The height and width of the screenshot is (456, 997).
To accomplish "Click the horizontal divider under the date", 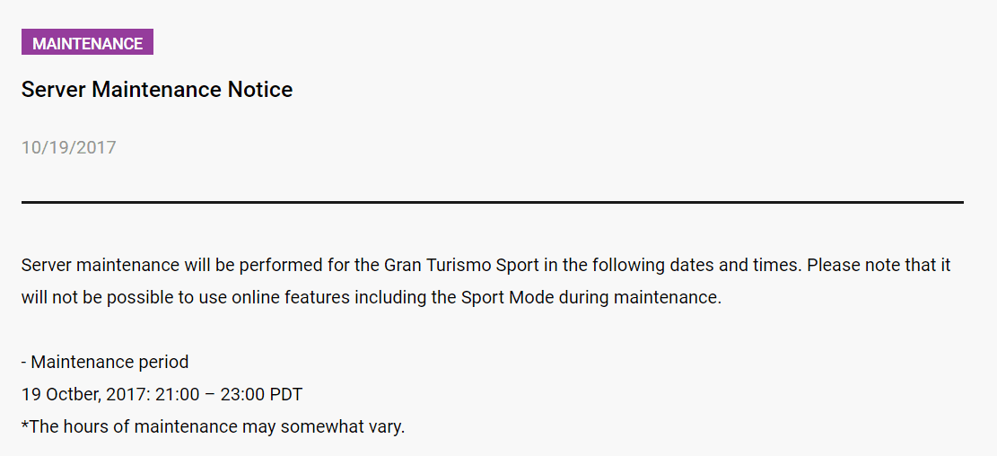I will coord(492,202).
